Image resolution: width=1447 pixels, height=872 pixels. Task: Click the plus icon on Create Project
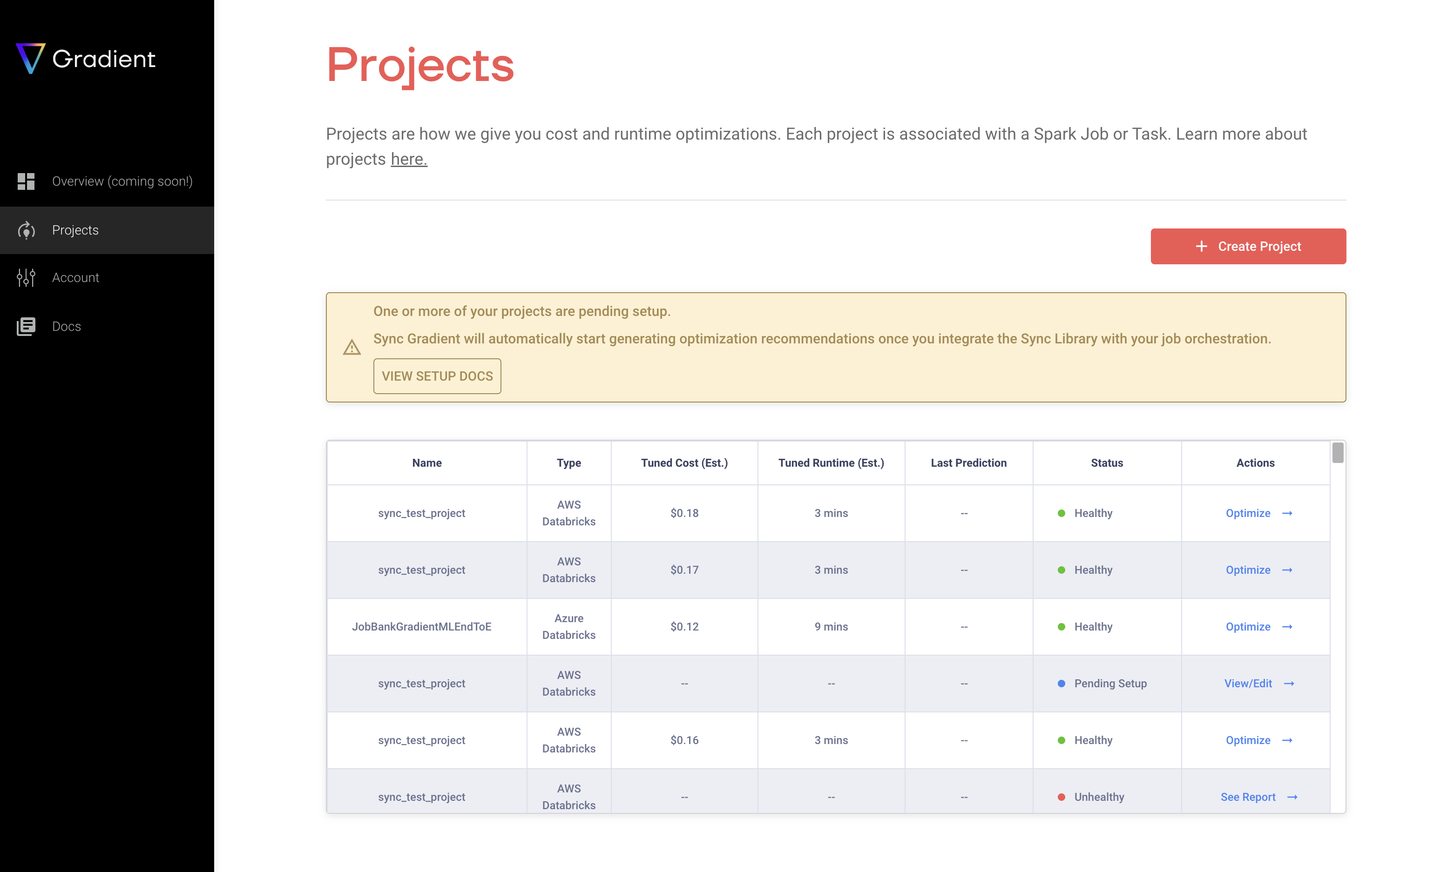pos(1202,247)
